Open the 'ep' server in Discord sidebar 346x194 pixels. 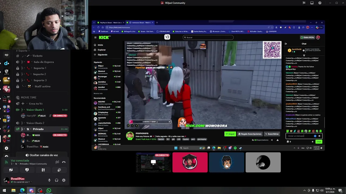point(6,55)
